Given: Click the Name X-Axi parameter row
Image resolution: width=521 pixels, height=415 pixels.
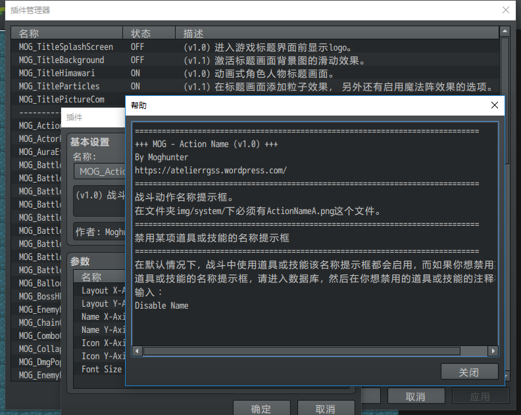Looking at the screenshot, I should point(99,317).
